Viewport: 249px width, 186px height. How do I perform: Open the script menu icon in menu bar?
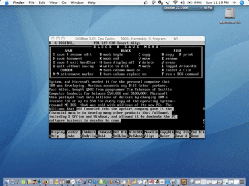pos(146,3)
